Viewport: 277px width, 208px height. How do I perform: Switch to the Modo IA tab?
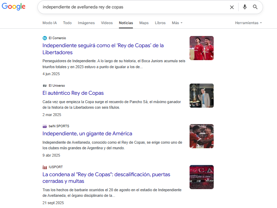(50, 23)
